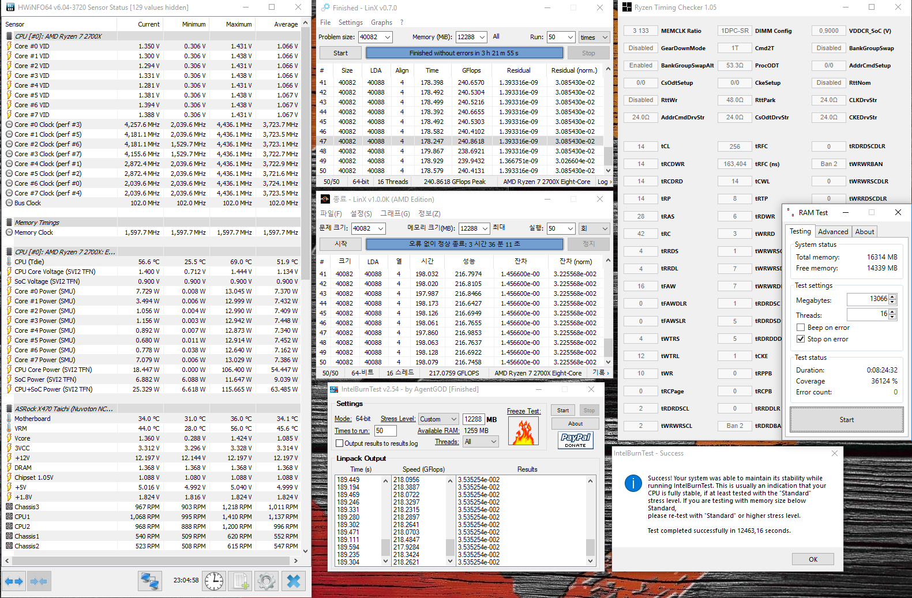Click icon on Memory Clock row

click(9, 232)
